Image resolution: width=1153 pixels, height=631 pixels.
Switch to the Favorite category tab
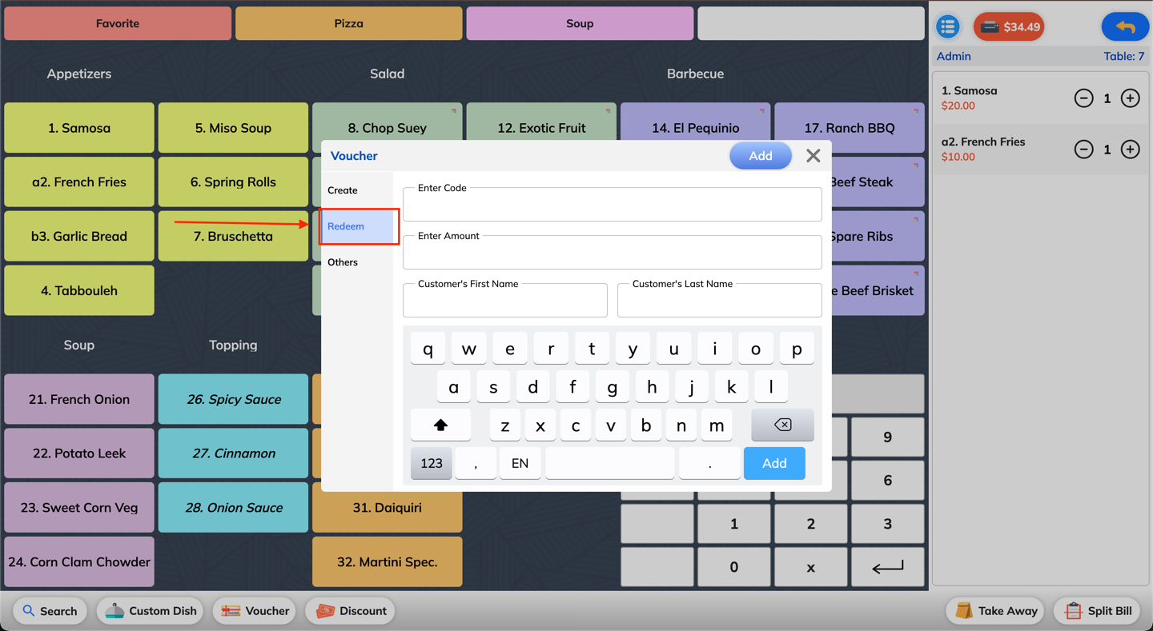tap(118, 24)
